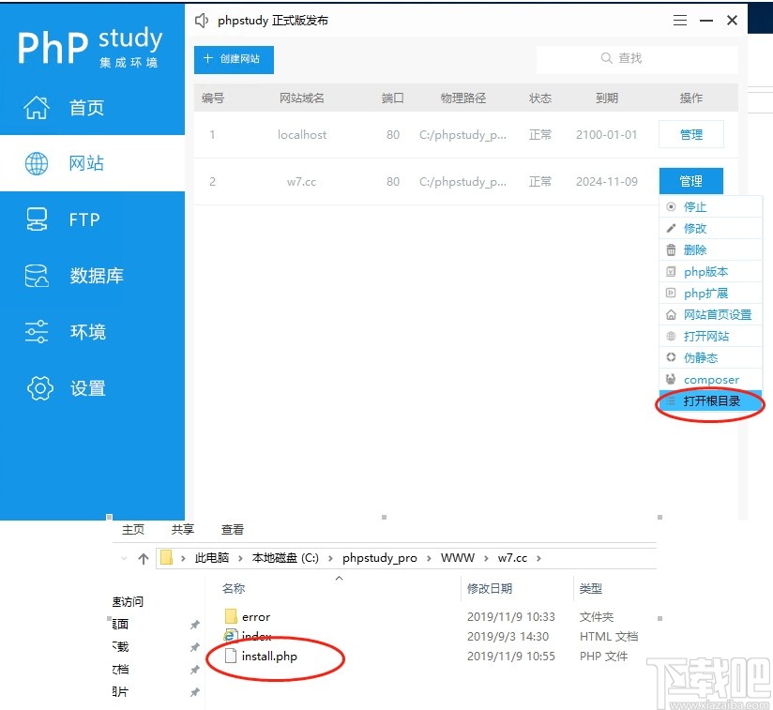Click the 管理 button for w7.cc
Screen dimensions: 773x710
click(691, 181)
